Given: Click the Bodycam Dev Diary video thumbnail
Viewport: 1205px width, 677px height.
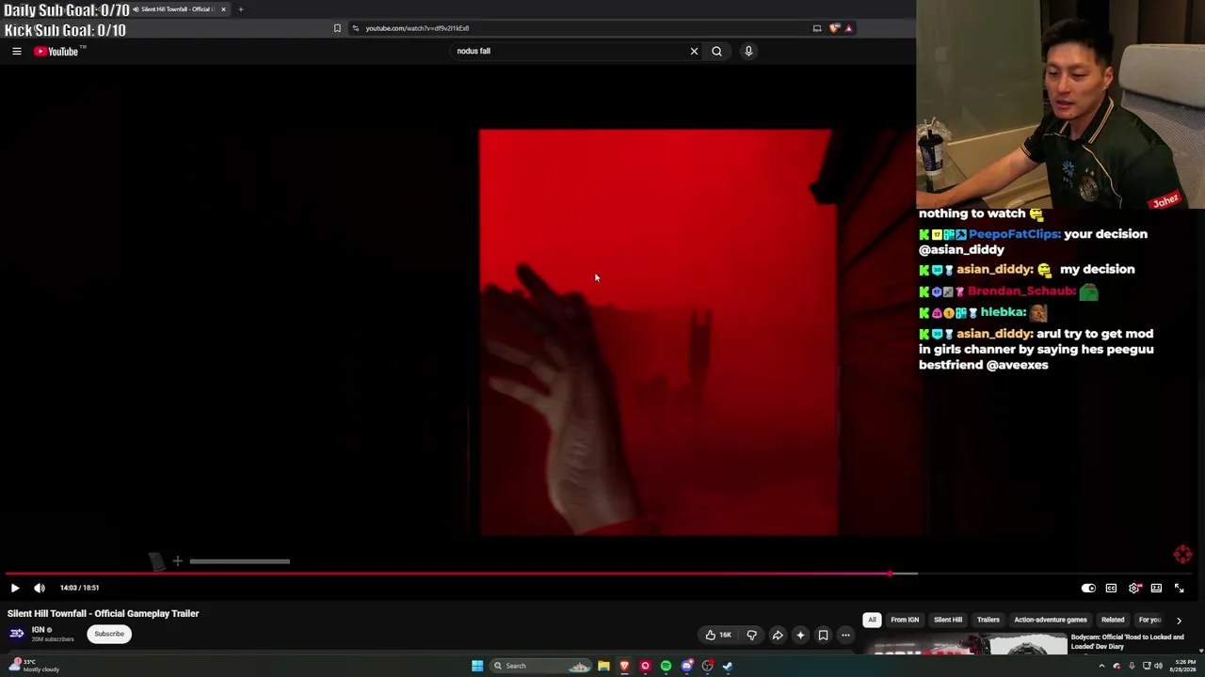Looking at the screenshot, I should [966, 644].
